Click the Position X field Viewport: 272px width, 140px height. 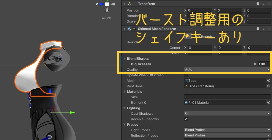tap(199, 10)
